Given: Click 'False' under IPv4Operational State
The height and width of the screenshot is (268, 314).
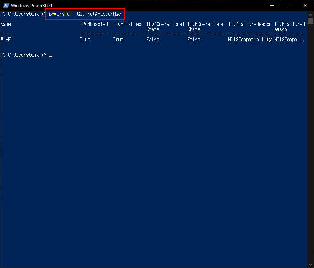Looking at the screenshot, I should (x=153, y=40).
